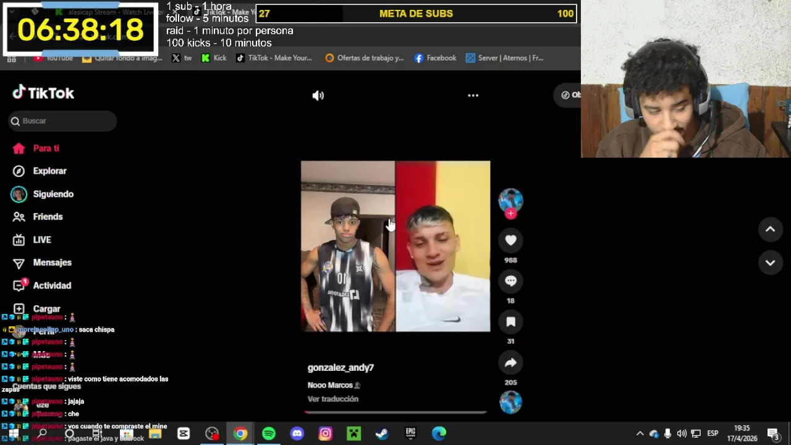Click the ESP language indicator
This screenshot has width=791, height=445.
pyautogui.click(x=713, y=434)
